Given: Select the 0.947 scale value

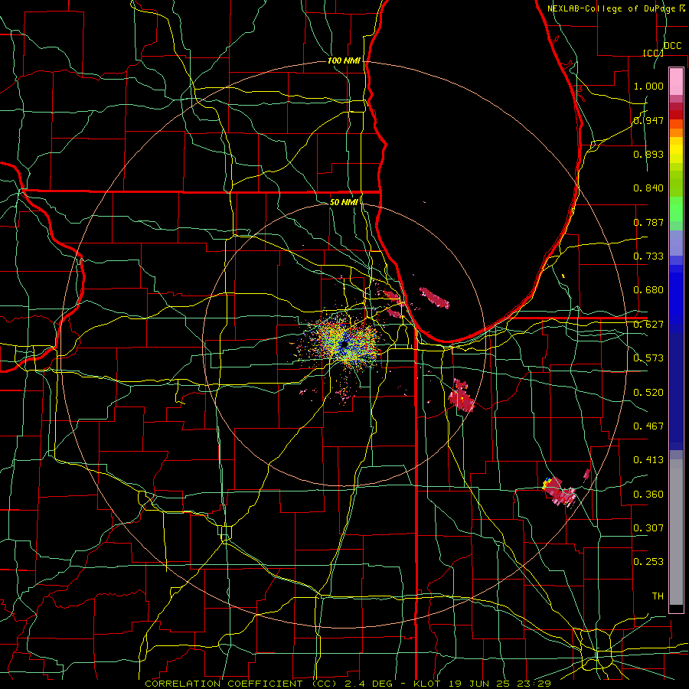Looking at the screenshot, I should click(648, 120).
